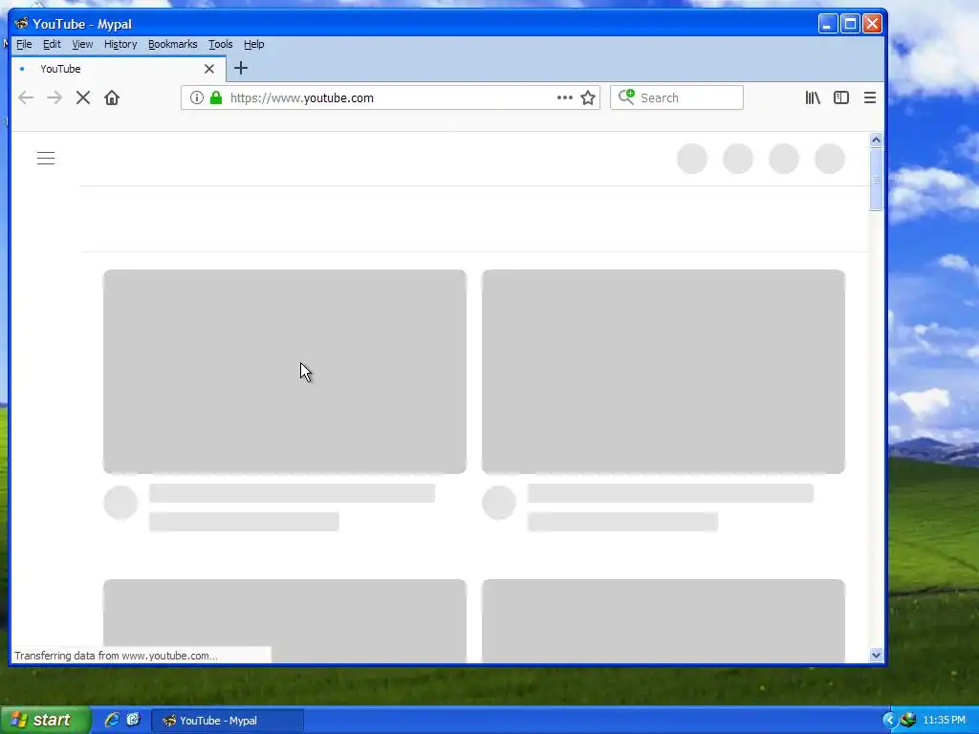This screenshot has height=734, width=979.
Task: Open the Help menu
Action: tap(254, 44)
